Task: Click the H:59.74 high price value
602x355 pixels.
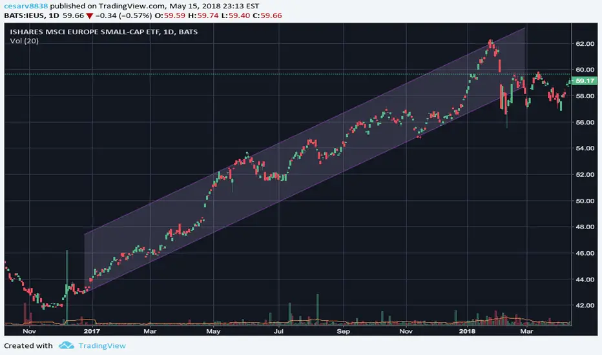Action: [203, 15]
